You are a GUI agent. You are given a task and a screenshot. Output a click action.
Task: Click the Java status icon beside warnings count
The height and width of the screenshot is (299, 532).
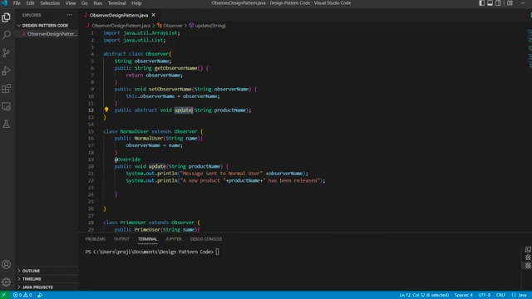pos(40,295)
